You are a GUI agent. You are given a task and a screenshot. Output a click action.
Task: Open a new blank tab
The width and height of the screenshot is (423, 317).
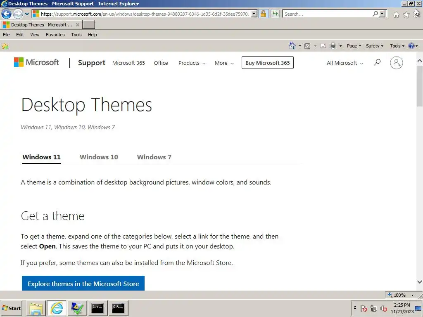click(88, 24)
